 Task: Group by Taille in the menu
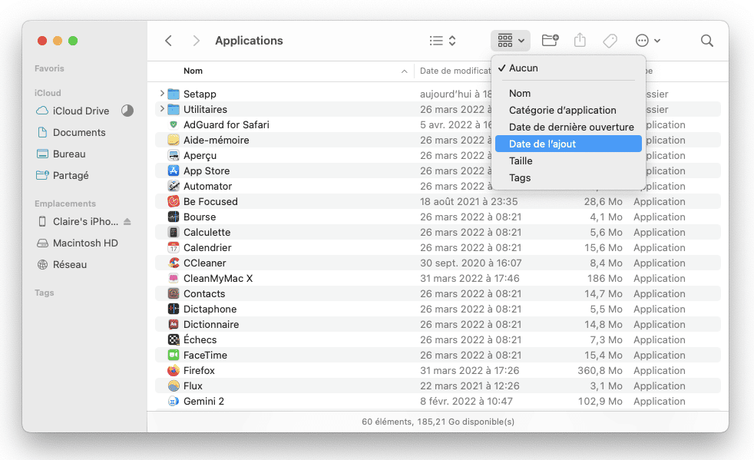(521, 161)
